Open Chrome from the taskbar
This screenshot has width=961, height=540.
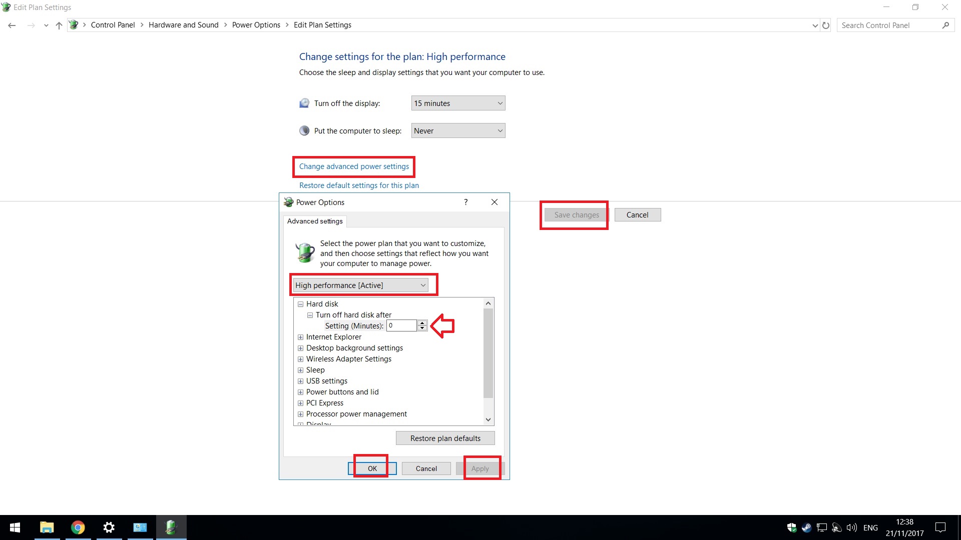point(78,527)
